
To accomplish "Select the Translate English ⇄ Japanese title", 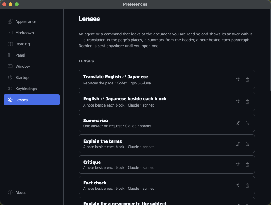I will click(115, 77).
